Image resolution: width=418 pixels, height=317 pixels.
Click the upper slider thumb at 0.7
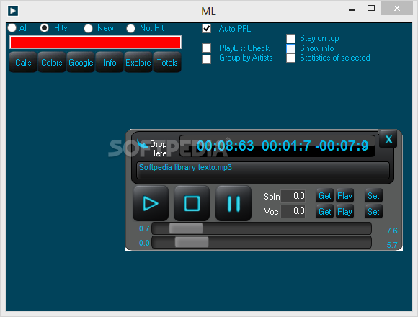tap(186, 228)
